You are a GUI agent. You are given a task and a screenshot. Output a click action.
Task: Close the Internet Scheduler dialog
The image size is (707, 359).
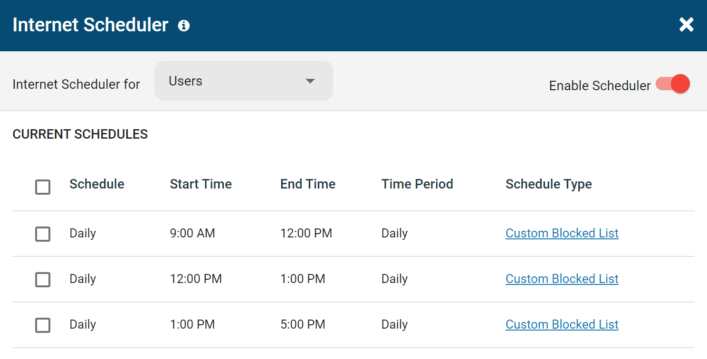[x=686, y=24]
